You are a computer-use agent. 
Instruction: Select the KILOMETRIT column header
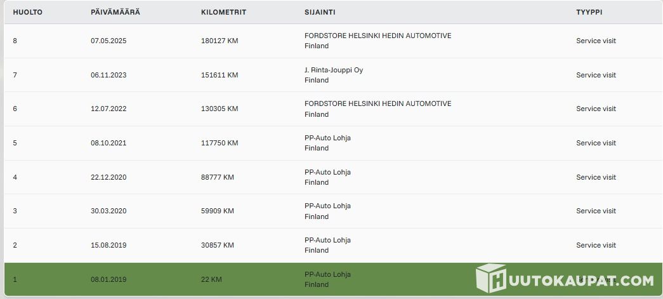tap(223, 12)
